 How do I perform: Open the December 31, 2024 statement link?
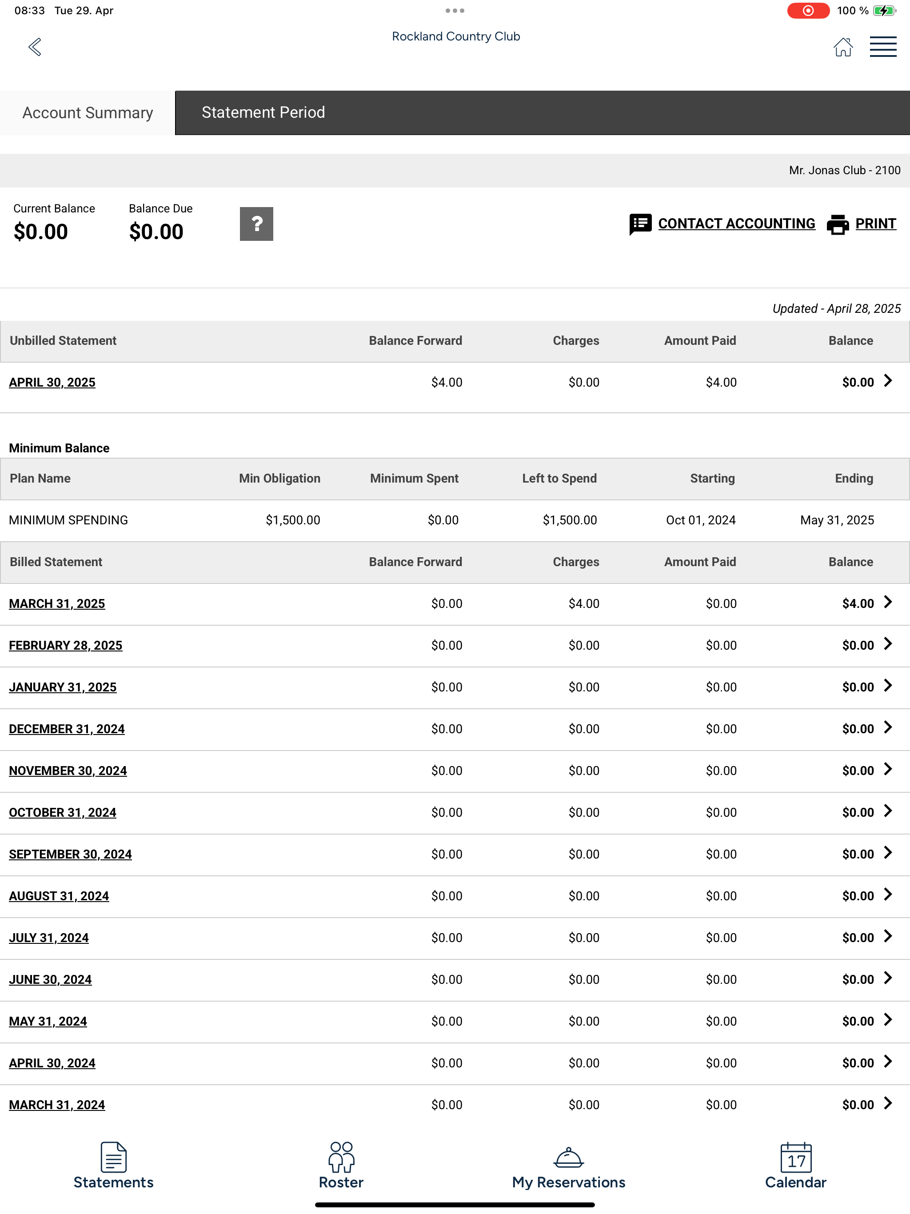click(x=66, y=729)
